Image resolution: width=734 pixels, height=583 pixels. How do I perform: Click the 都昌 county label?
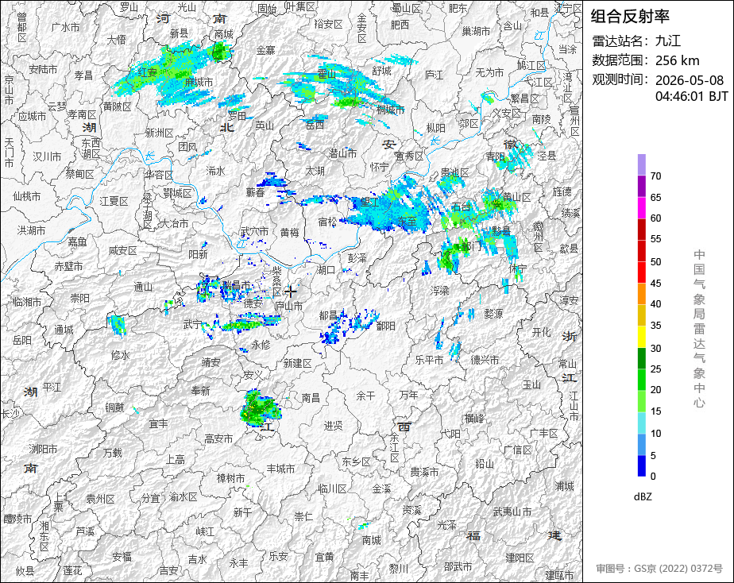[329, 316]
